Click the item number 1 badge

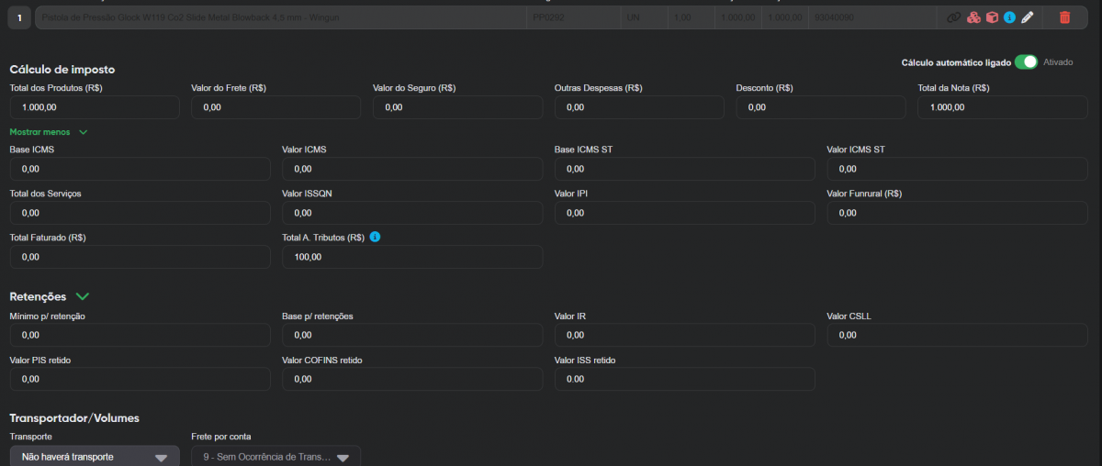pos(20,17)
